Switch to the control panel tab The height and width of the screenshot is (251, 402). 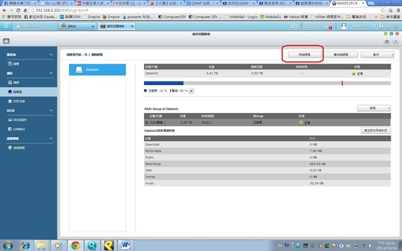coord(77,26)
